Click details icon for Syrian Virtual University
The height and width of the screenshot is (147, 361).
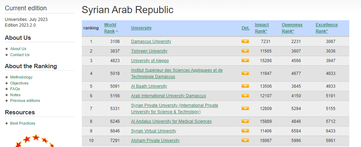(245, 131)
